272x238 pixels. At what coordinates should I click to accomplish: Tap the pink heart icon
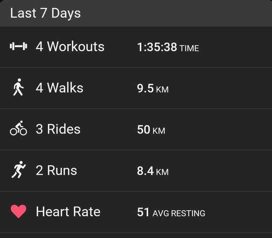pyautogui.click(x=18, y=211)
